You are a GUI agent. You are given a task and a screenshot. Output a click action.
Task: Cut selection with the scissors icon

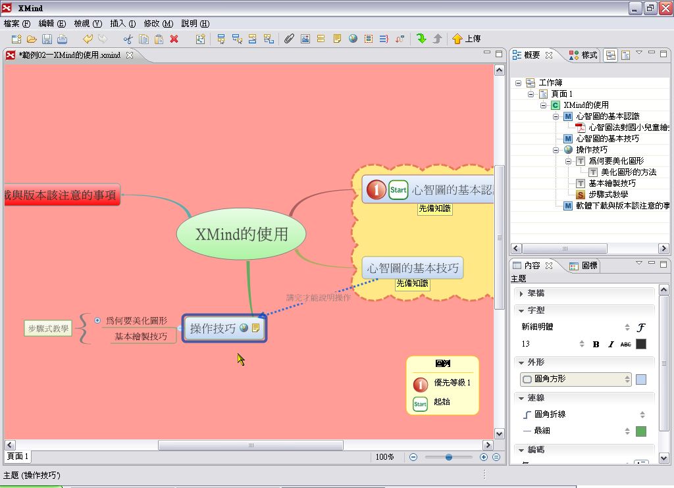[128, 39]
